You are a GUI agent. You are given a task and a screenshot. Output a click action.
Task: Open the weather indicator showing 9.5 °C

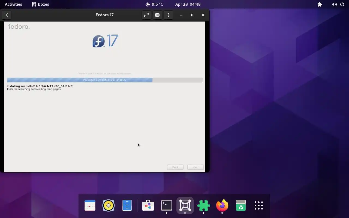pos(154,4)
